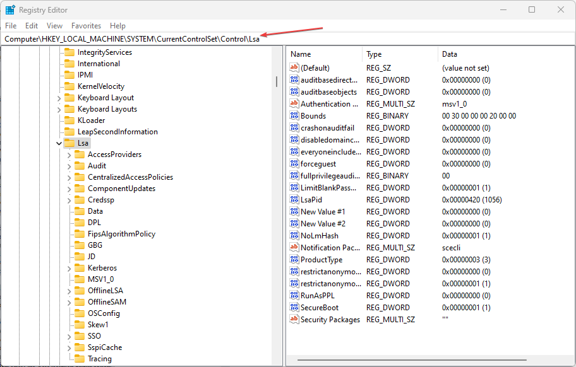Click the NoLmHash value icon
The width and height of the screenshot is (576, 367).
(x=294, y=235)
